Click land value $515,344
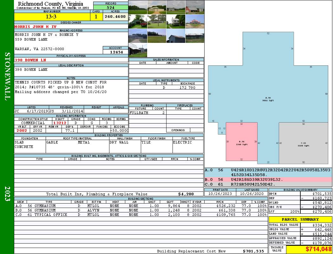The image size is (333, 254). [322, 234]
